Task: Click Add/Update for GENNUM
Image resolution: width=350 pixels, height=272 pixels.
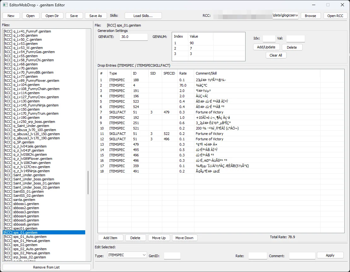Action: pos(266,47)
